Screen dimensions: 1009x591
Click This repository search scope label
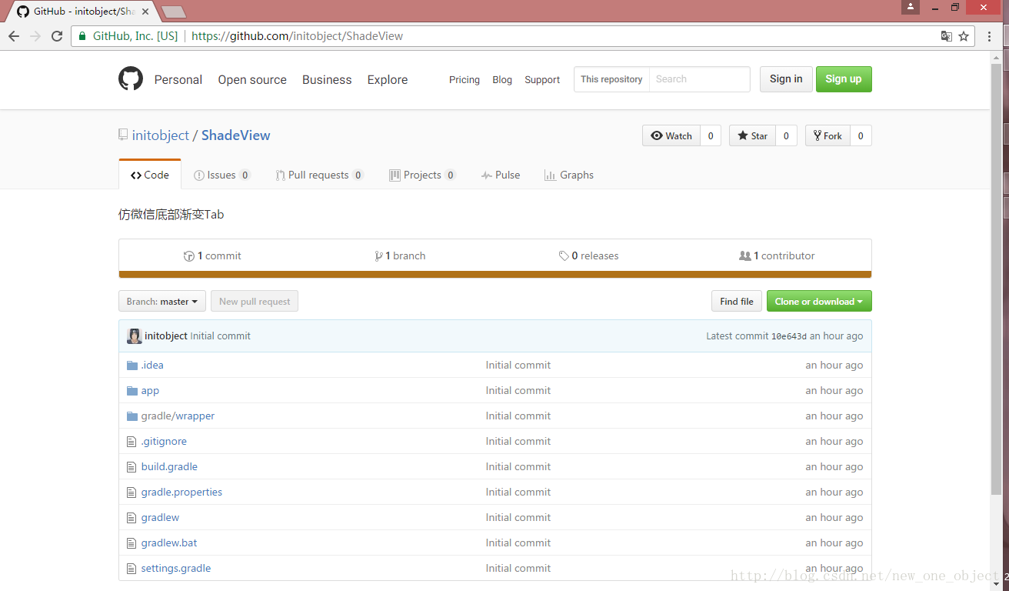[611, 79]
